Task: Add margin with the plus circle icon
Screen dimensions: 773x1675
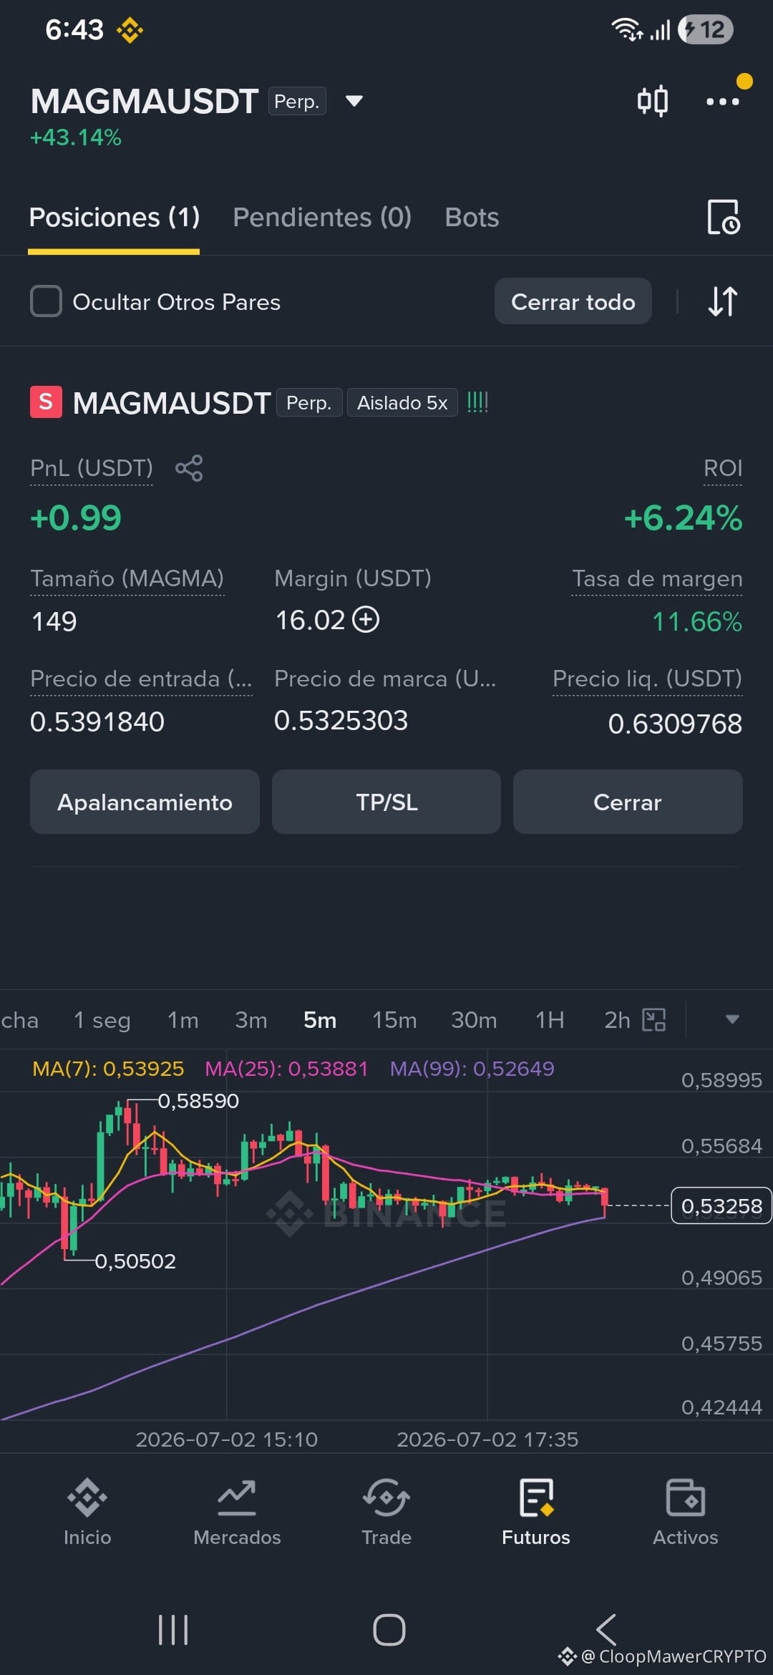Action: [366, 619]
